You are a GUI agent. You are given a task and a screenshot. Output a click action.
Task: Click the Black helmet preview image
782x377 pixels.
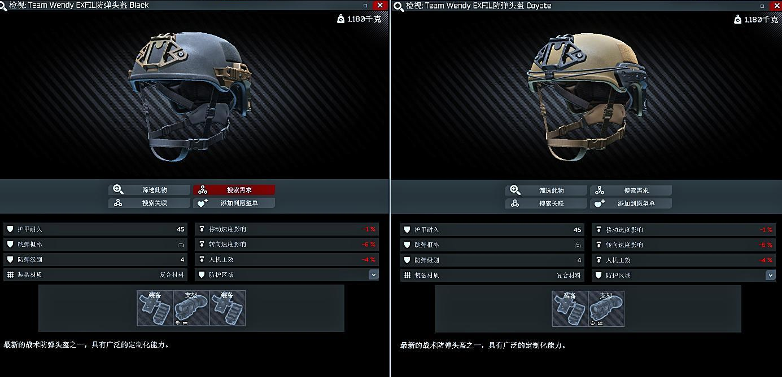click(190, 96)
